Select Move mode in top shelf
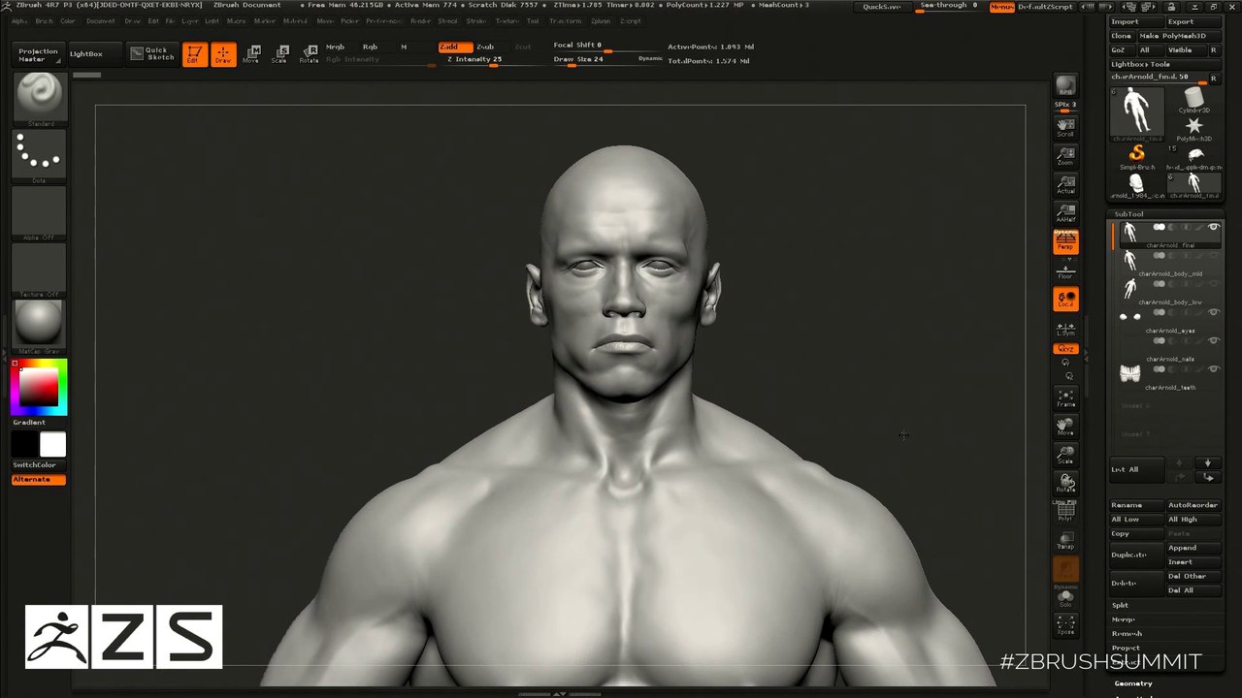 [x=251, y=54]
